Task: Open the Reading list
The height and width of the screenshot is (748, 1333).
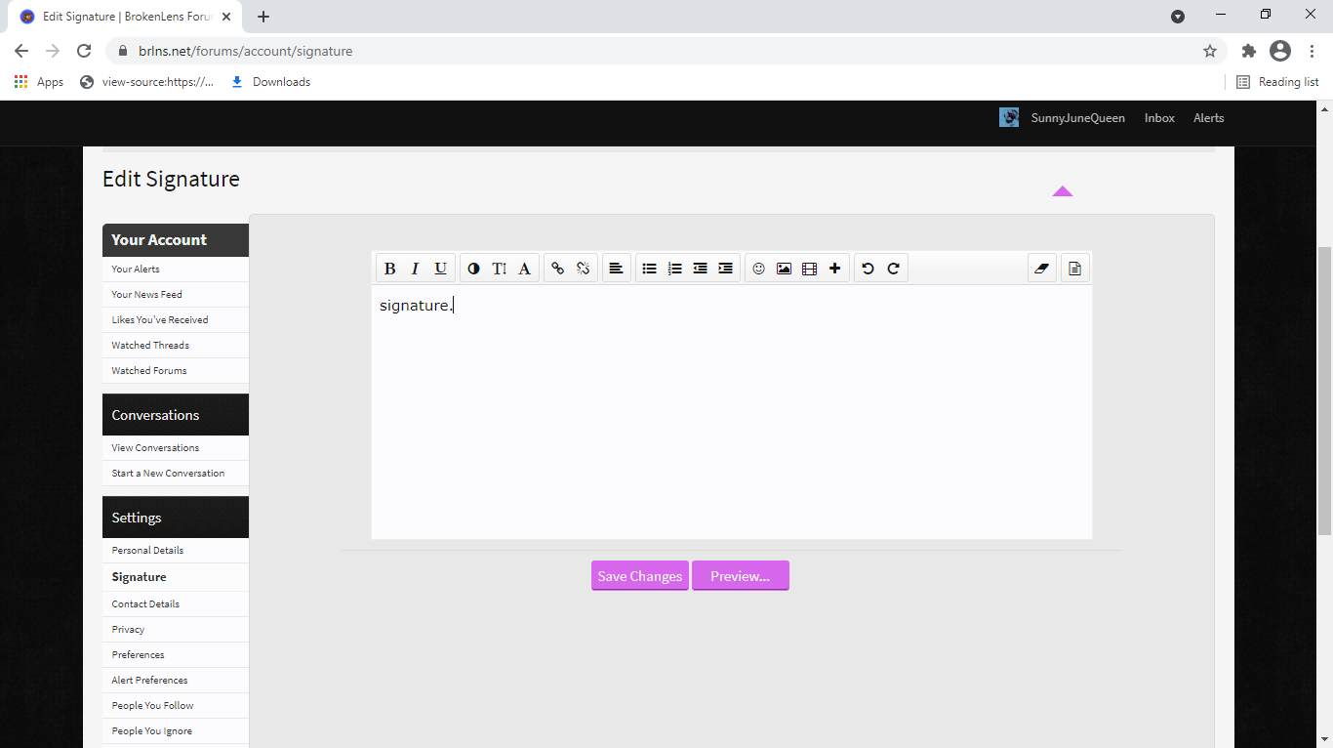Action: 1277,82
